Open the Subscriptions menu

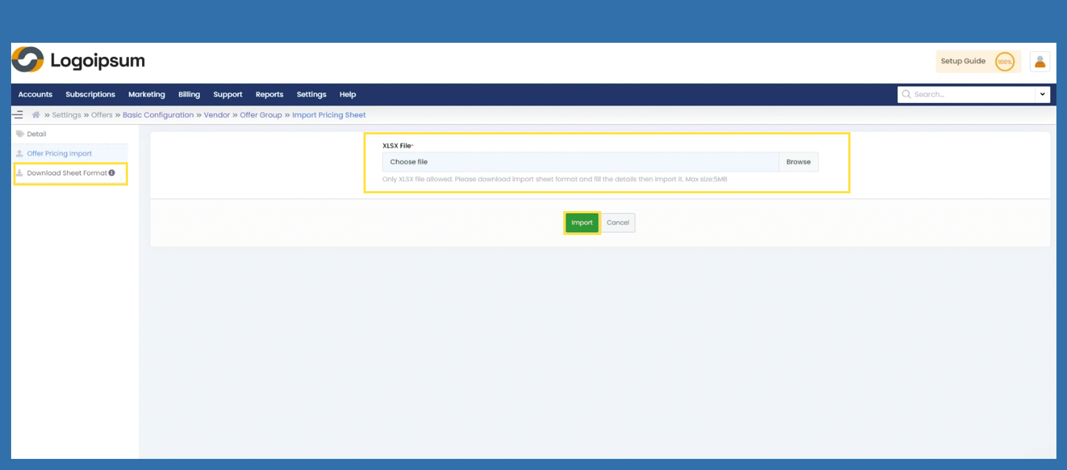click(x=90, y=94)
